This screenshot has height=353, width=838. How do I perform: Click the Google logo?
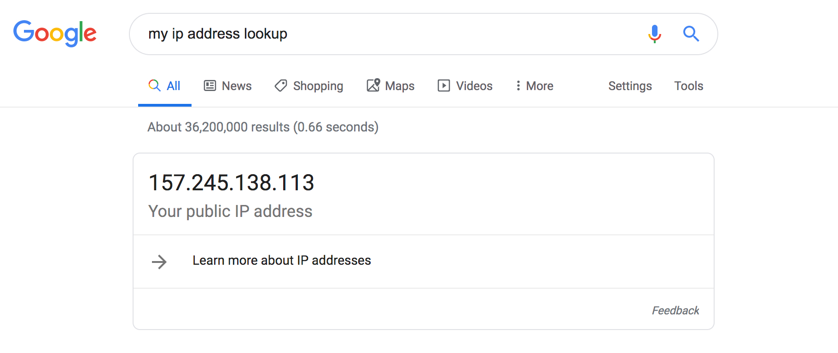55,33
